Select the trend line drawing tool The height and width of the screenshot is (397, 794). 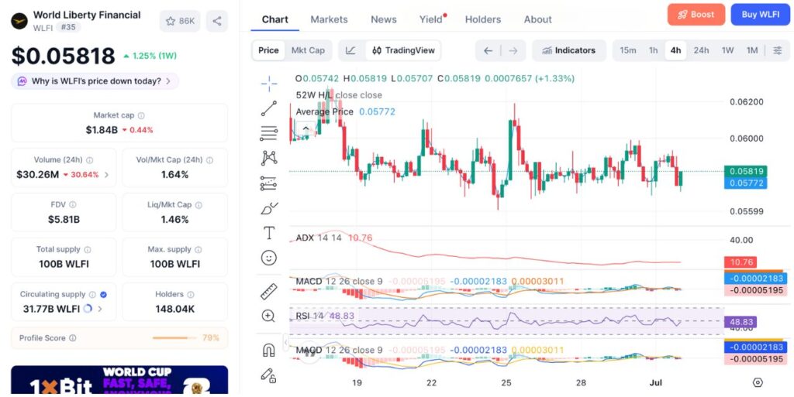269,108
